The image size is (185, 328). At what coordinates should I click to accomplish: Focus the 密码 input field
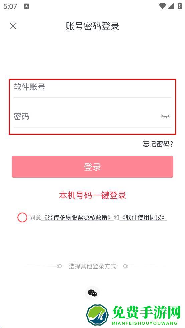[x=93, y=116]
